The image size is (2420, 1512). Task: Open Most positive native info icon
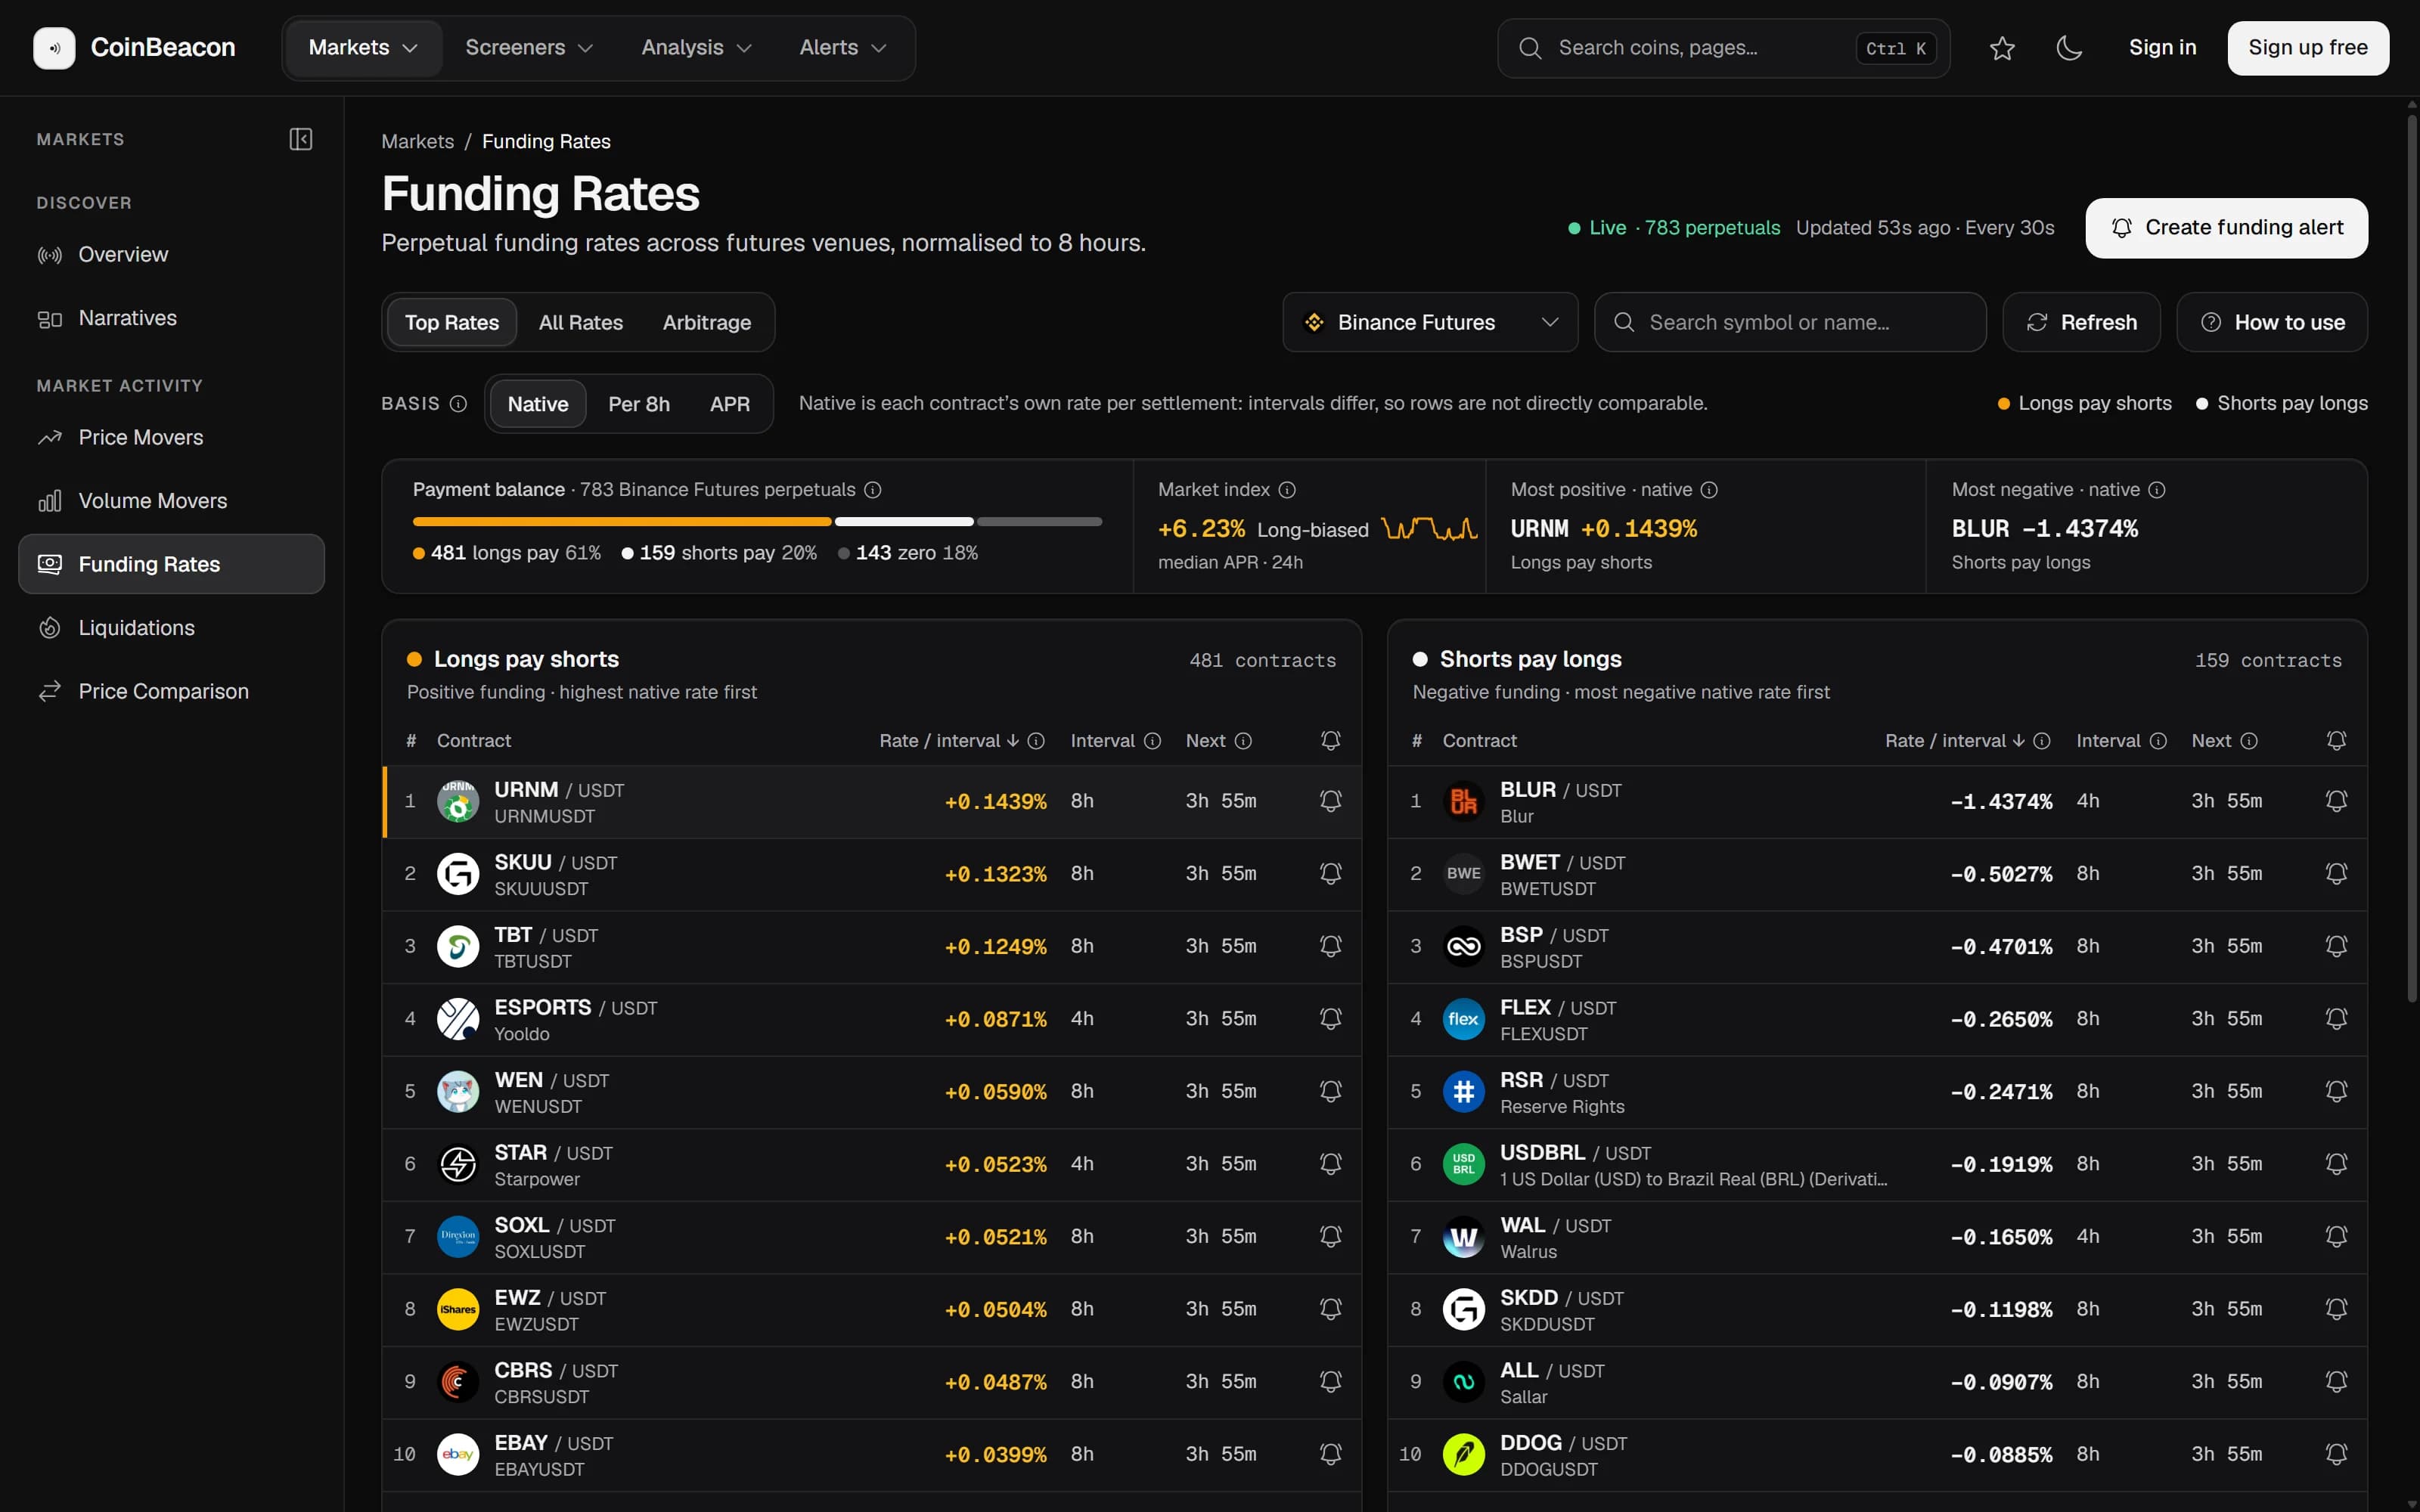(1709, 490)
